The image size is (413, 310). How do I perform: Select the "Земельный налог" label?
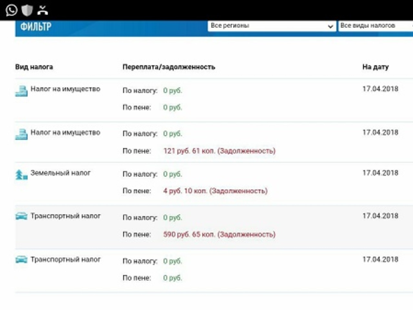tap(60, 173)
